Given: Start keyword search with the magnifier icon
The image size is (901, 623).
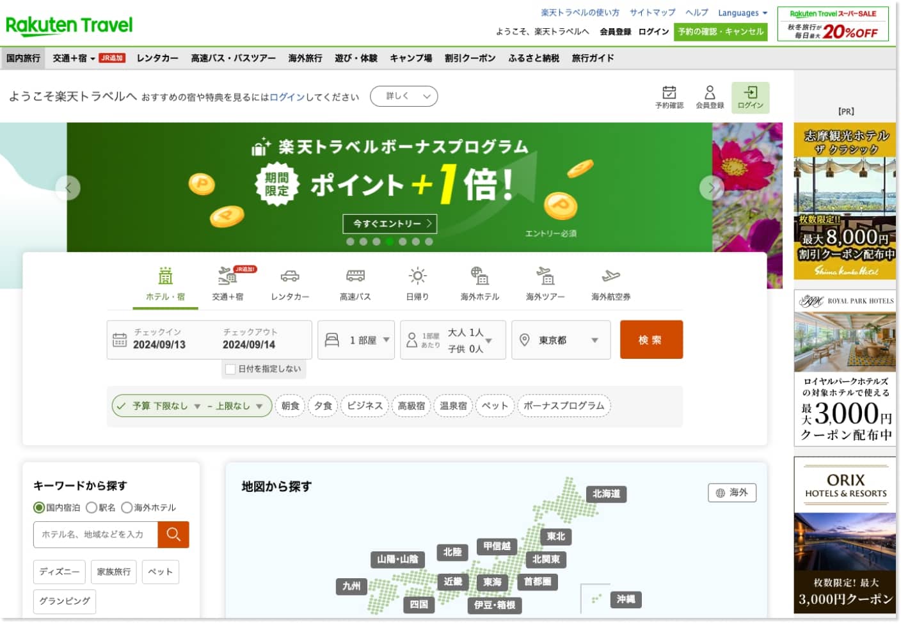Looking at the screenshot, I should (x=173, y=534).
